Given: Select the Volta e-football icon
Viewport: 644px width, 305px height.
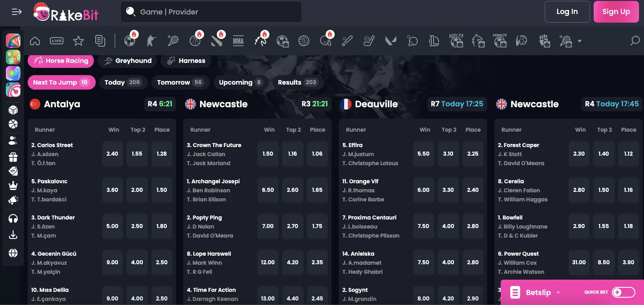Looking at the screenshot, I should click(x=456, y=41).
